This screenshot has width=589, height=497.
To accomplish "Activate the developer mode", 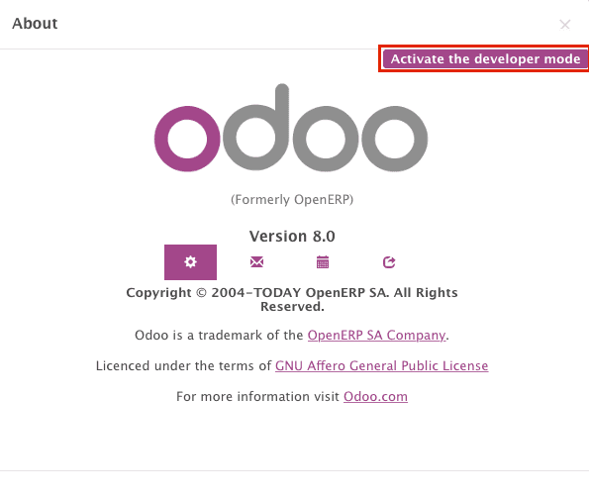I will pos(485,59).
